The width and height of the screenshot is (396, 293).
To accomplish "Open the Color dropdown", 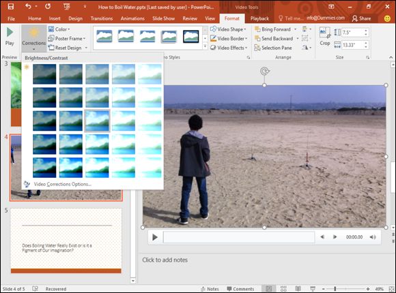I will pos(59,29).
